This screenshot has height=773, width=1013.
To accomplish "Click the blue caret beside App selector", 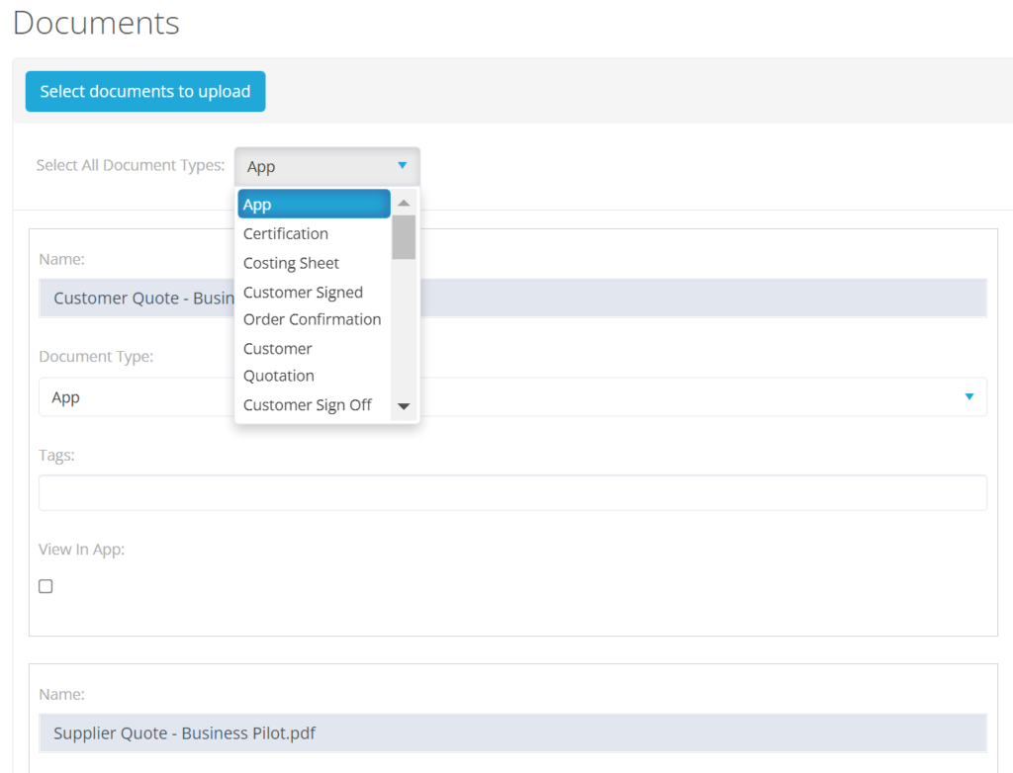I will tap(402, 166).
